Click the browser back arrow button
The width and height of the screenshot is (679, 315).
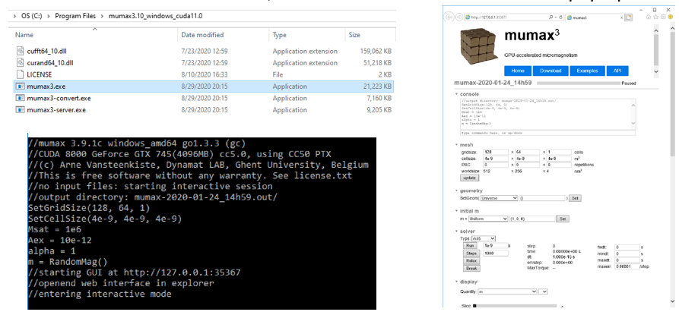click(449, 17)
